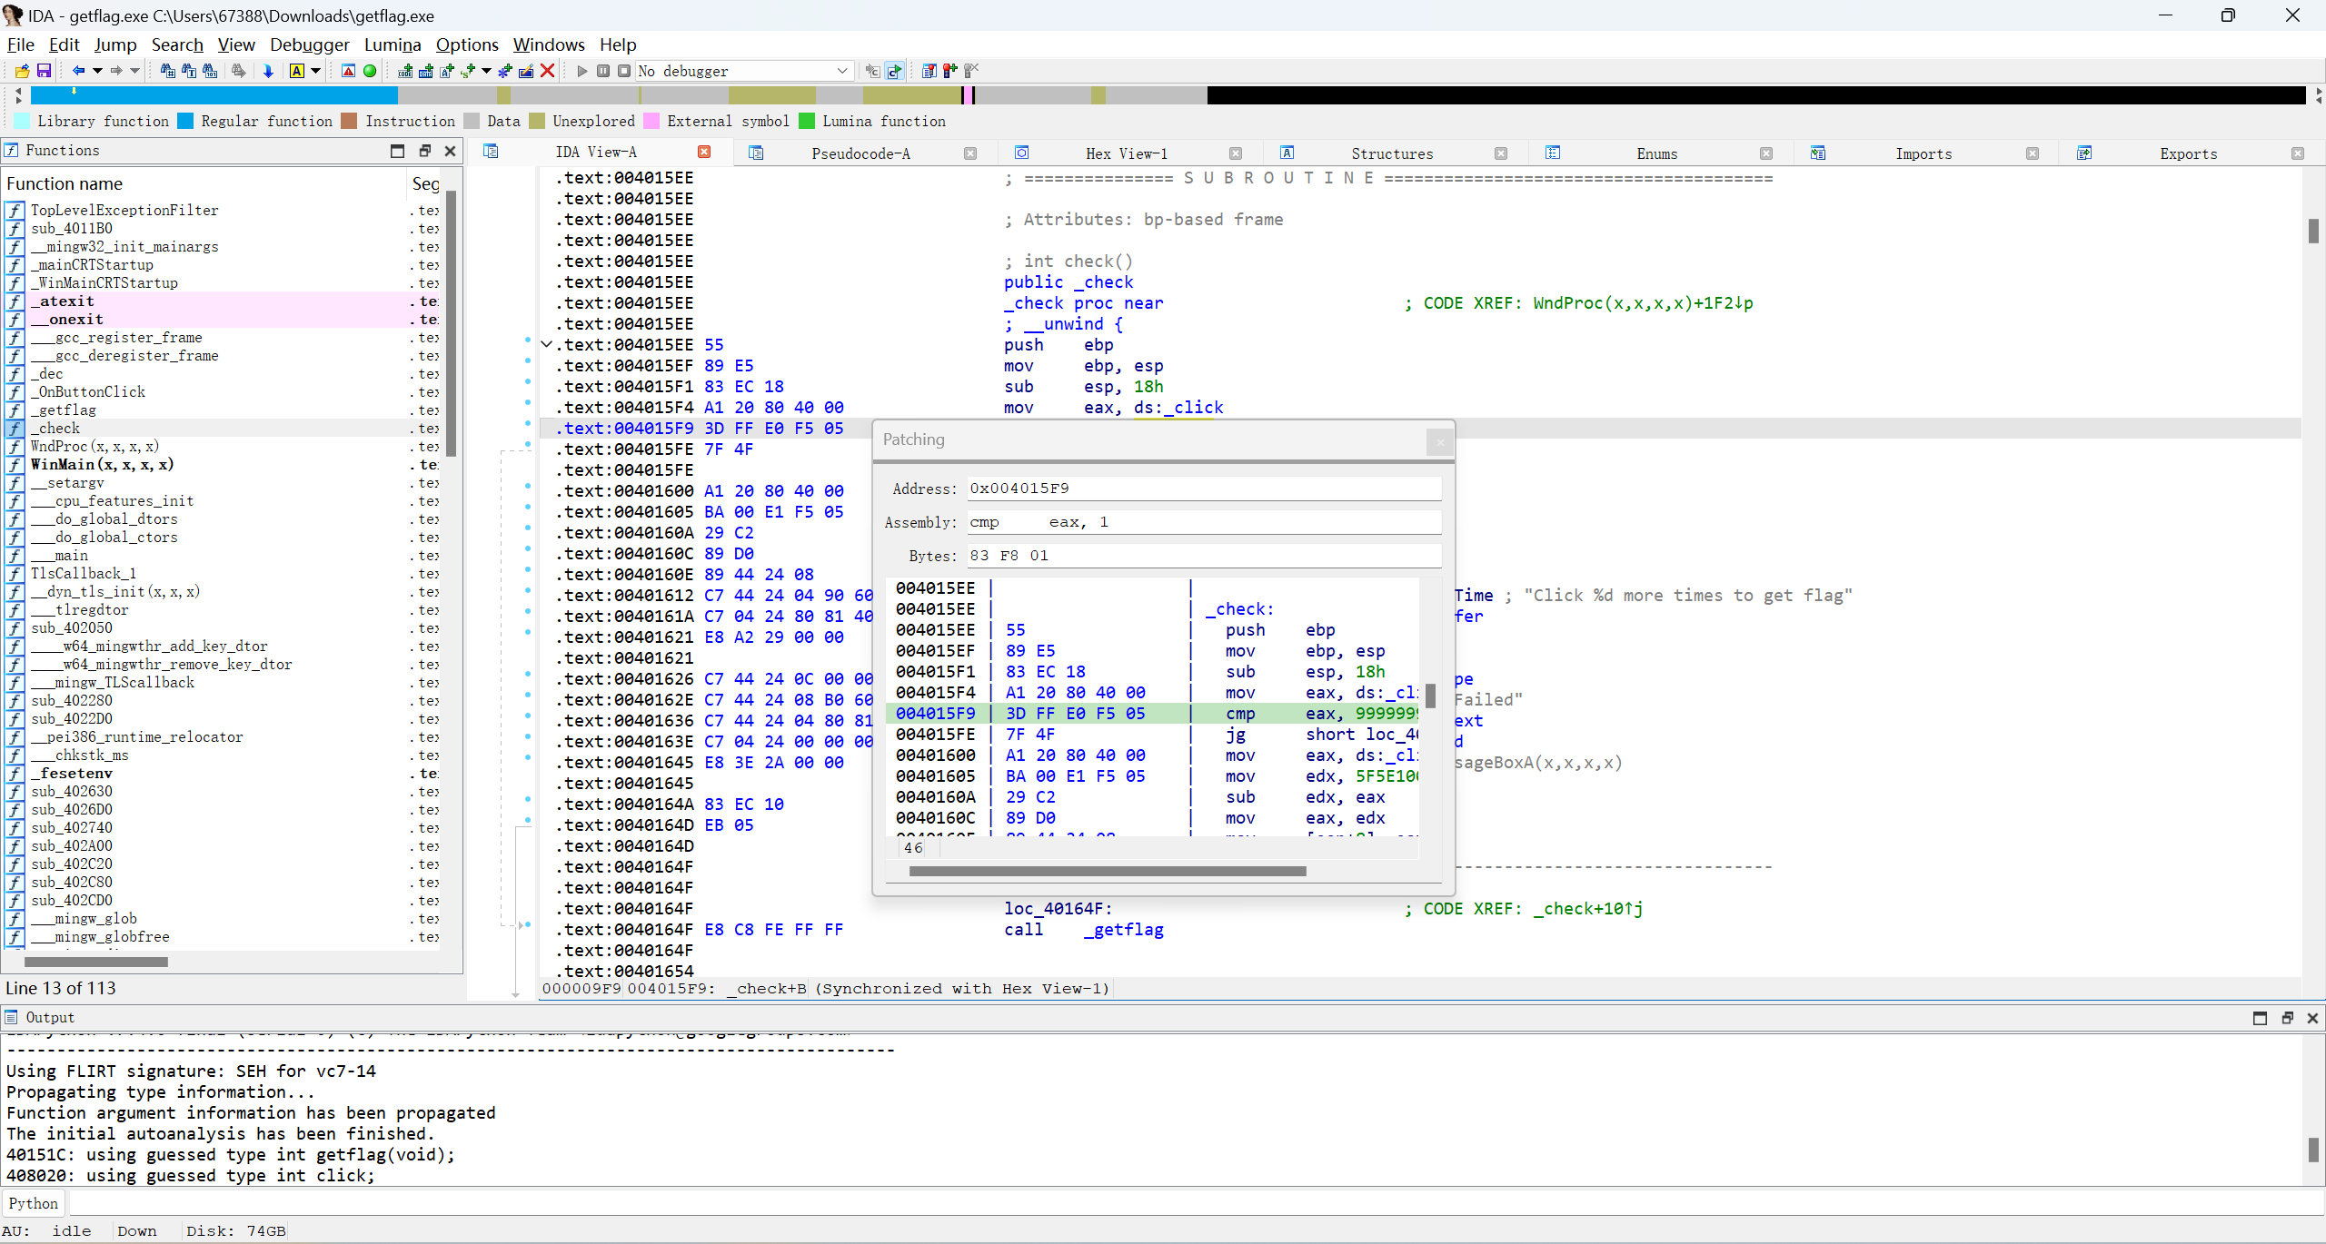Switch to the Pseudocode-A tab
This screenshot has height=1244, width=2326.
coord(861,153)
